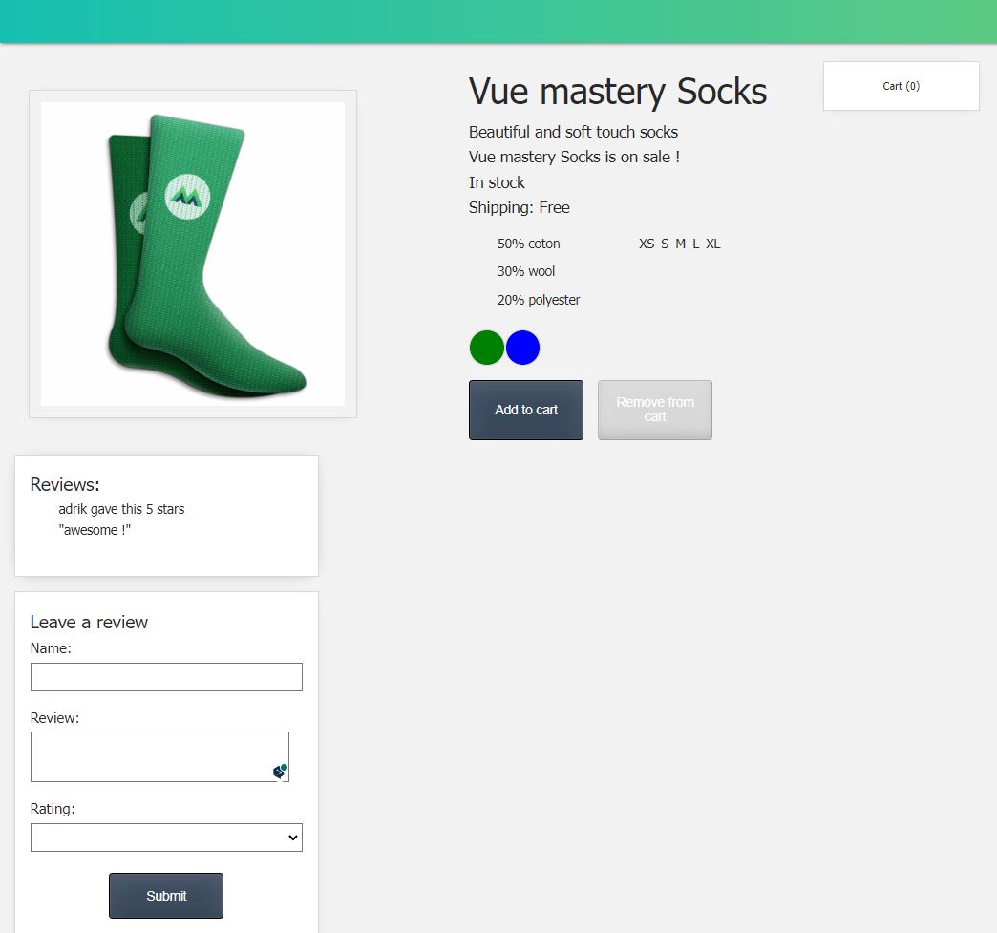Image resolution: width=997 pixels, height=933 pixels.
Task: Click the '50% coton' detail
Action: point(528,244)
